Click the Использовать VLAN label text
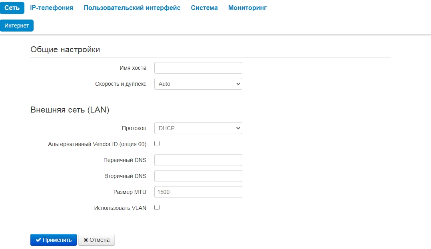This screenshot has width=431, height=249. 120,208
